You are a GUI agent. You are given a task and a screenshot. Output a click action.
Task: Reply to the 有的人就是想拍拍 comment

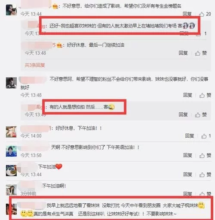click(183, 115)
